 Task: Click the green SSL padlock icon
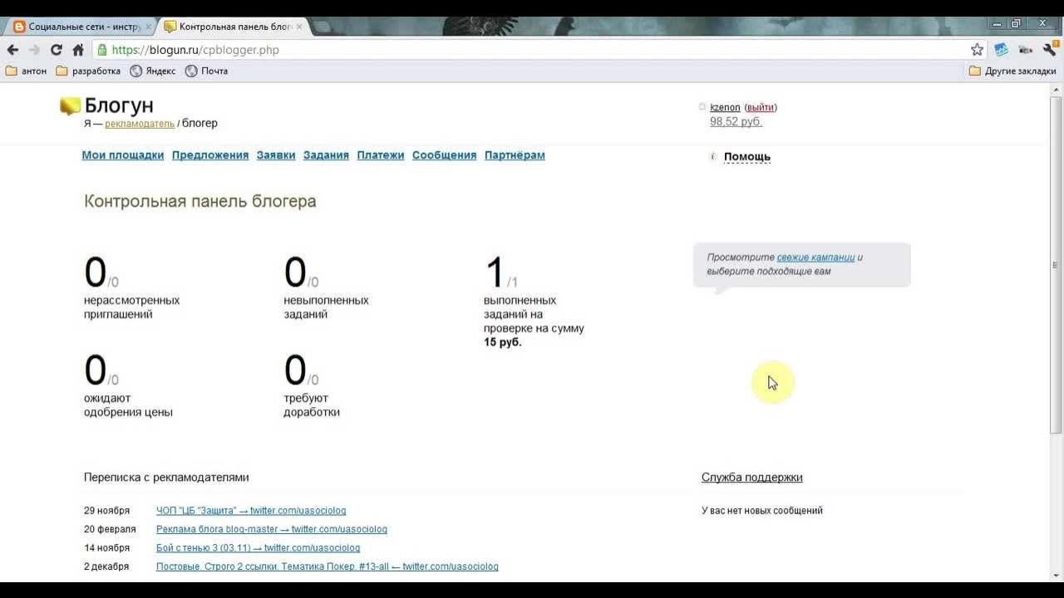pos(102,50)
